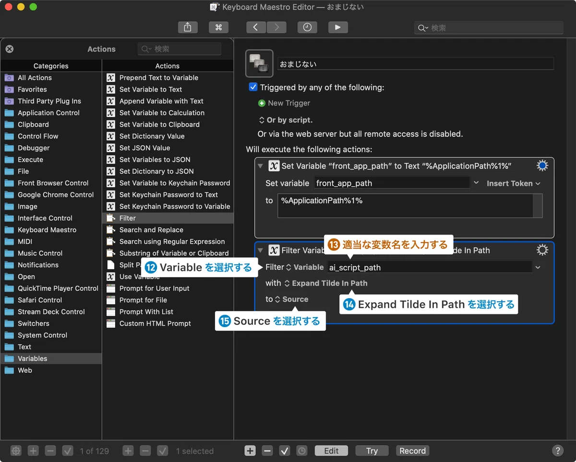Toggle the white checkmark button near Edit
Screen dimensions: 576x462
click(x=285, y=450)
